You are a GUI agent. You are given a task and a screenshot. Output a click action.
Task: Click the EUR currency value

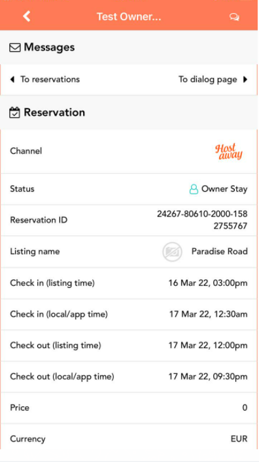[x=239, y=439]
